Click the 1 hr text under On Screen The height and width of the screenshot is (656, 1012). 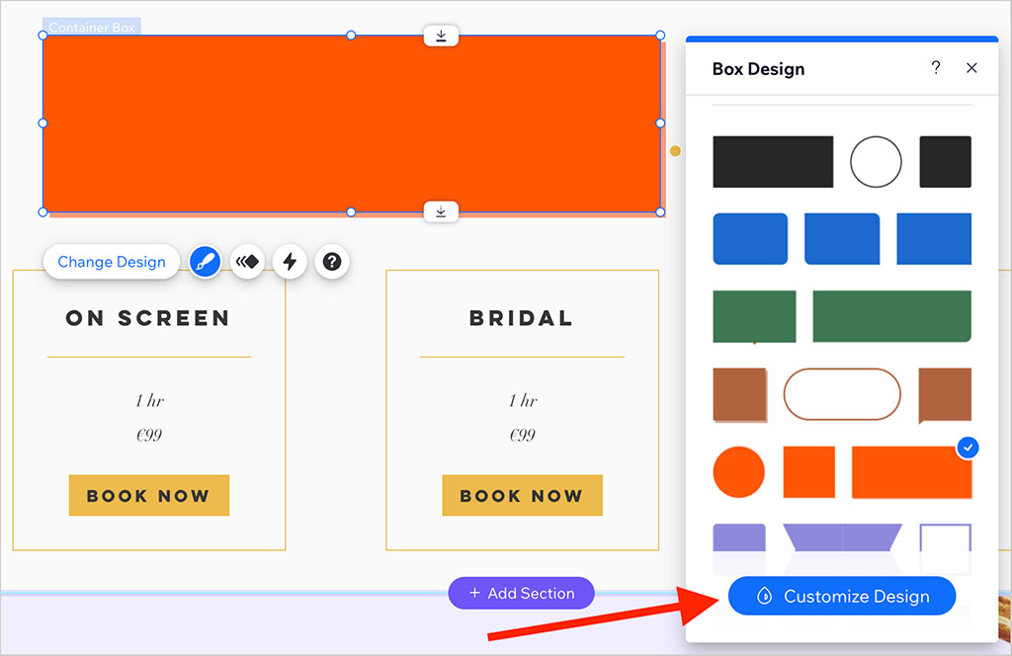coord(149,400)
